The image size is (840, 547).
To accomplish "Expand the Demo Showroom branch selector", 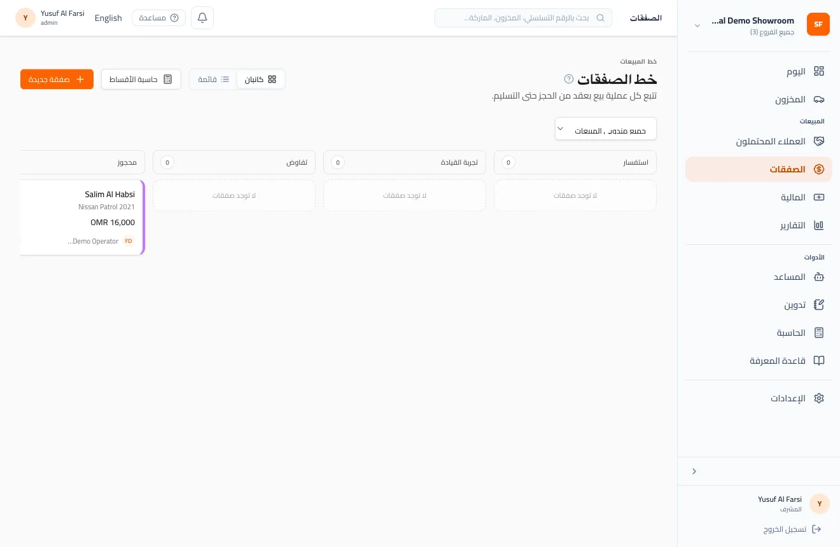I will tap(697, 25).
